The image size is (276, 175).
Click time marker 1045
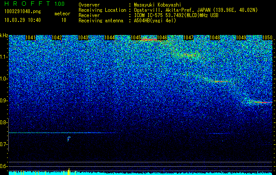136,38
